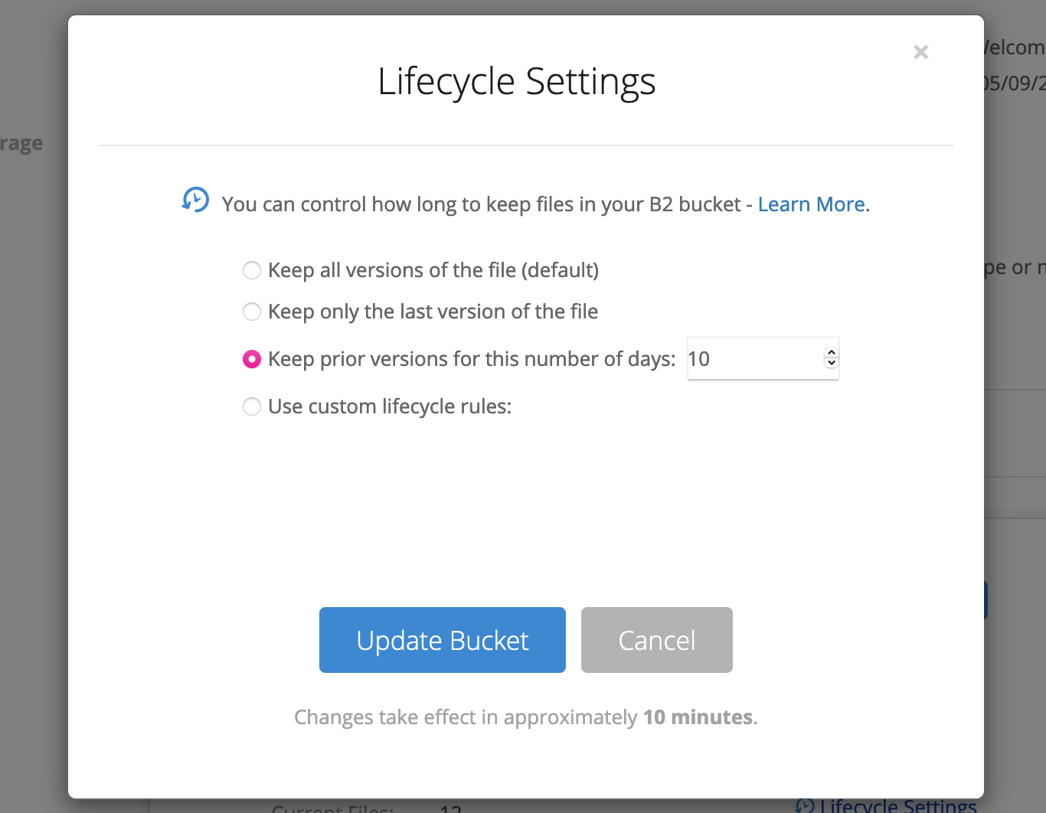Image resolution: width=1046 pixels, height=813 pixels.
Task: Select the number 10 in the days field
Action: coord(698,358)
